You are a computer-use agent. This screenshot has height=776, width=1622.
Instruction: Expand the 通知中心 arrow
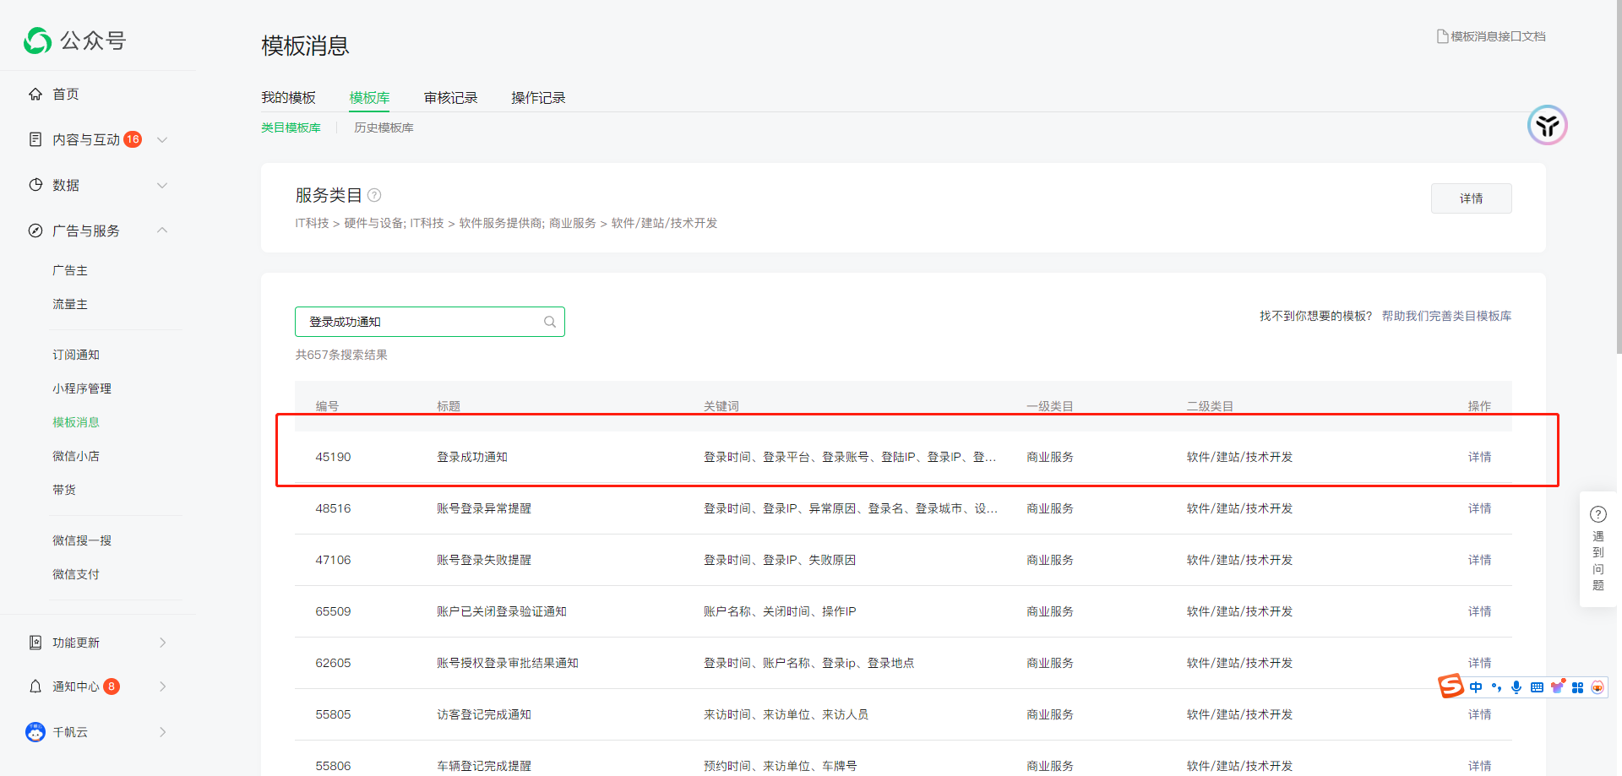click(x=162, y=686)
